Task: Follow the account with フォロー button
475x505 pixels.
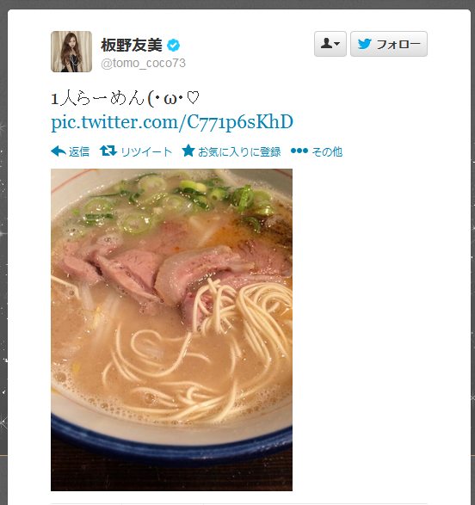Action: point(389,44)
